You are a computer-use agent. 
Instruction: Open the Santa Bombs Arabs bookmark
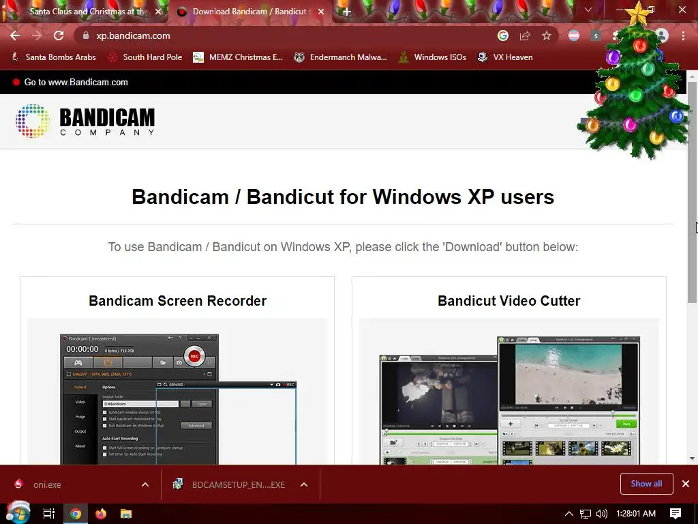(53, 57)
